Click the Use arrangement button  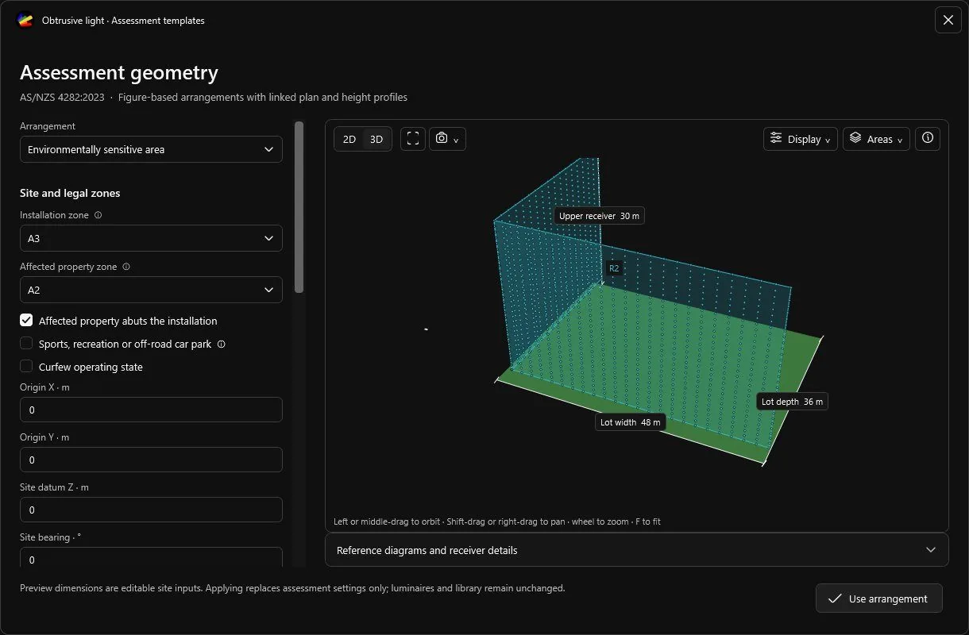(879, 598)
